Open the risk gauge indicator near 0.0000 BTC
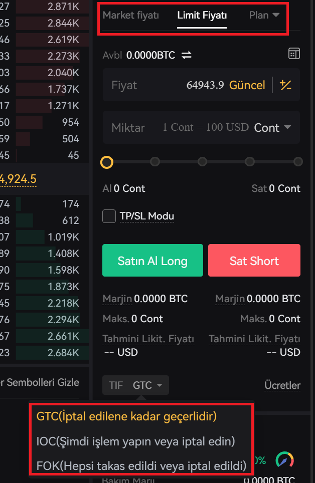The width and height of the screenshot is (315, 483). pyautogui.click(x=285, y=459)
